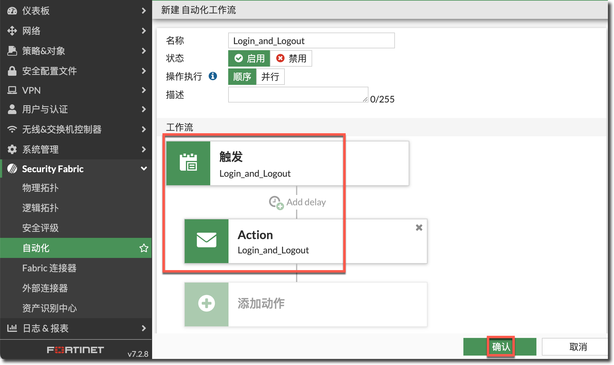Set status to 禁用
This screenshot has width=614, height=365.
(x=291, y=58)
